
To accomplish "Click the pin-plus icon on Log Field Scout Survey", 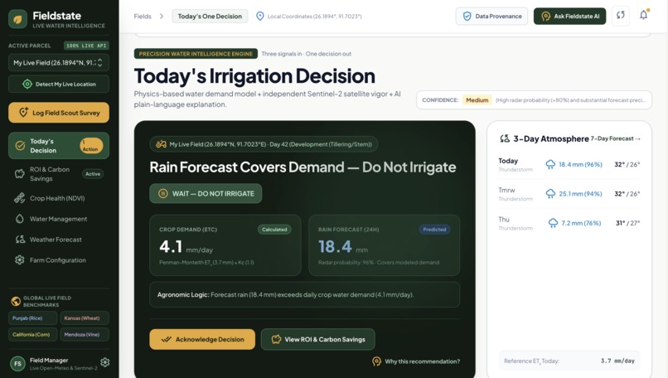I will click(x=24, y=113).
